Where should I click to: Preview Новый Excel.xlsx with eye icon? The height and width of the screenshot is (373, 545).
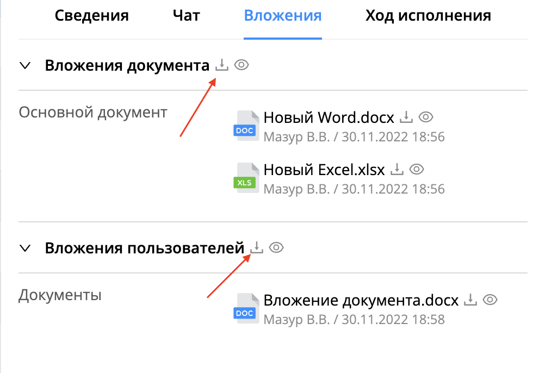pos(417,169)
